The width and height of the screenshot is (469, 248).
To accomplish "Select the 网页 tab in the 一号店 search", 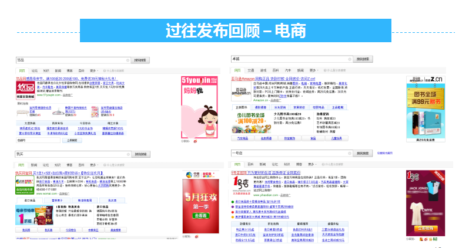I will tap(237, 164).
